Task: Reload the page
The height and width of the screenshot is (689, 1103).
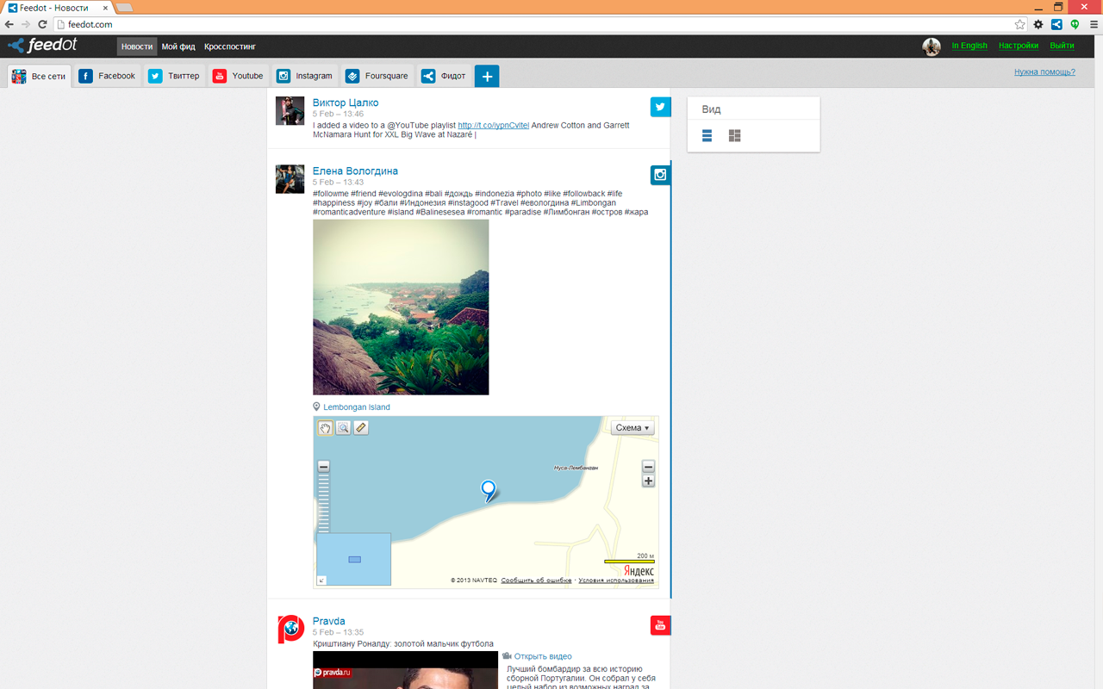Action: click(x=42, y=24)
